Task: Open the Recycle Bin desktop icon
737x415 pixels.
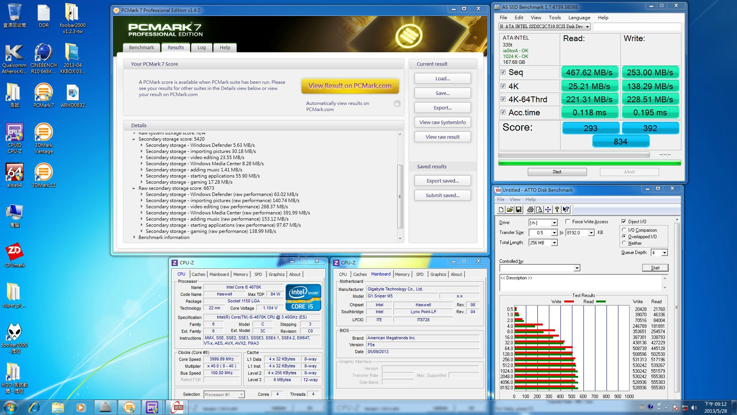Action: tap(15, 16)
